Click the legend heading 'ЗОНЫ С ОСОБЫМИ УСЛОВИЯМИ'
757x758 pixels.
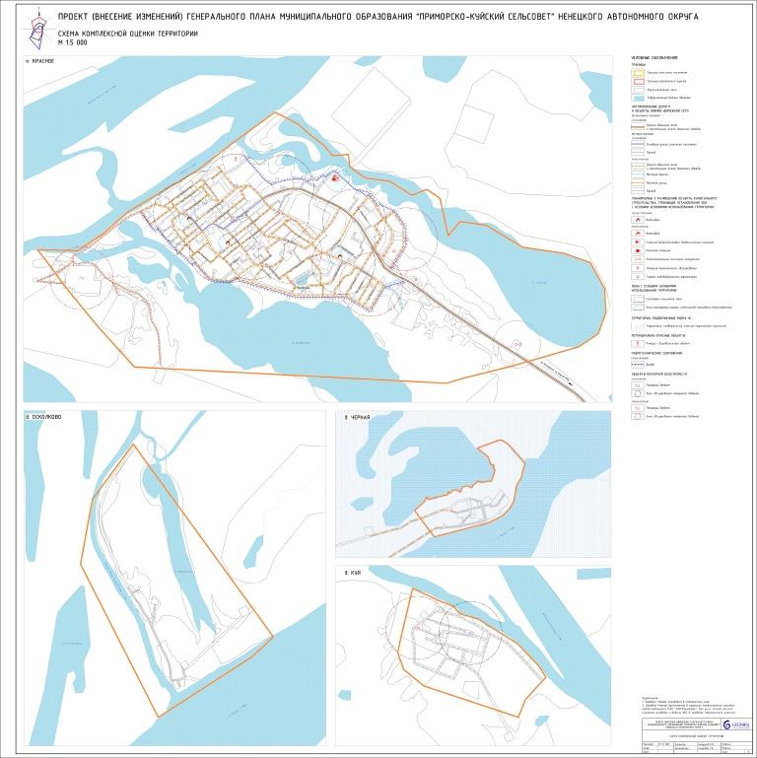click(x=656, y=286)
